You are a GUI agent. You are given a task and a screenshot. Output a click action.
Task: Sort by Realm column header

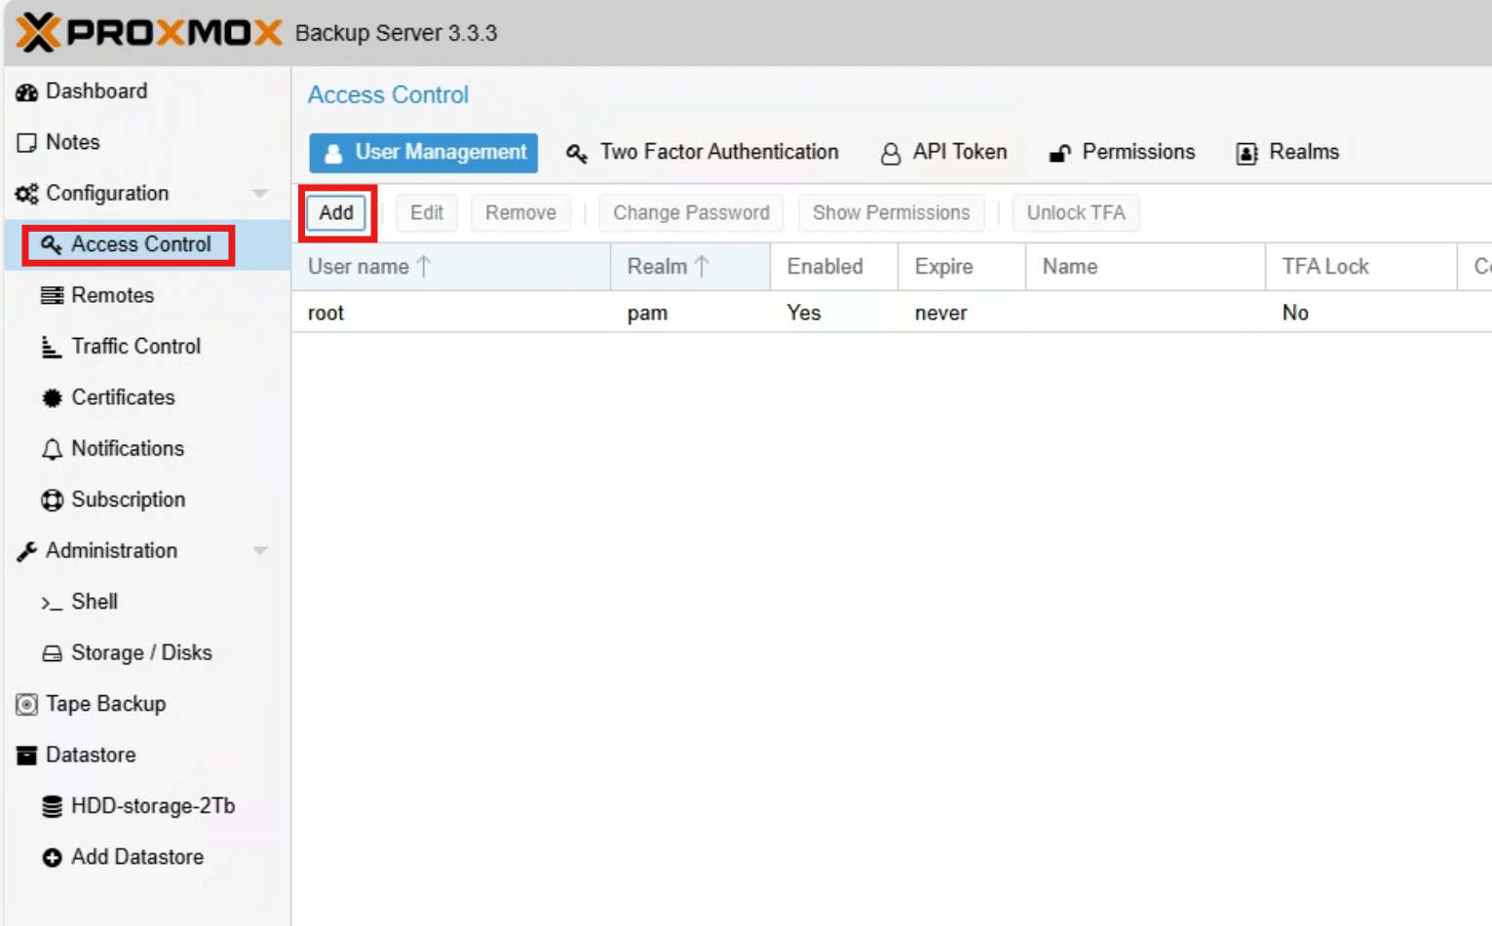[x=691, y=267]
